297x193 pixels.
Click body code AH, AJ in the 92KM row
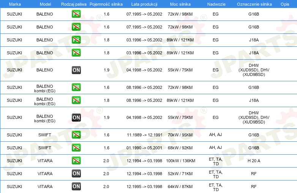216,147
